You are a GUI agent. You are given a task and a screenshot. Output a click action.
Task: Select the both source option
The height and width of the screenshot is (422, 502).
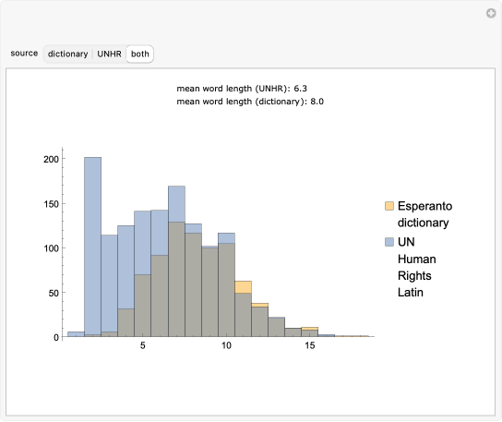140,54
